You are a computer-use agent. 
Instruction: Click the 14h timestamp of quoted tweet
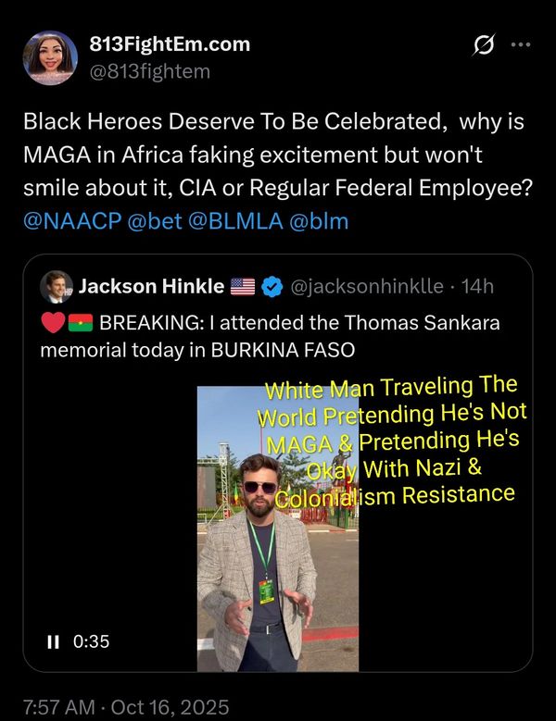point(477,287)
